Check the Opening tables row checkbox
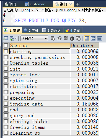This screenshot has height=138, width=106. 6,63
